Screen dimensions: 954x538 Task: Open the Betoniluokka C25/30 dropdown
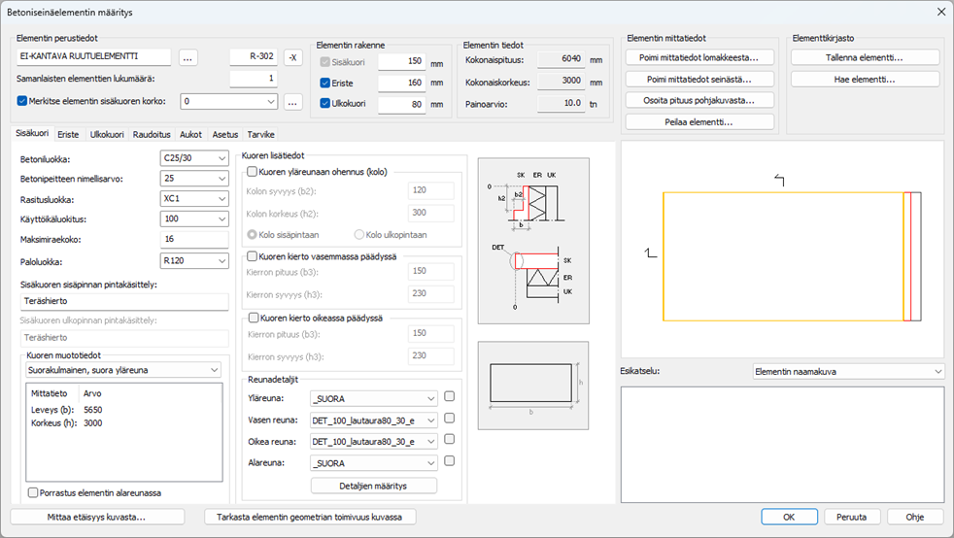click(x=193, y=159)
